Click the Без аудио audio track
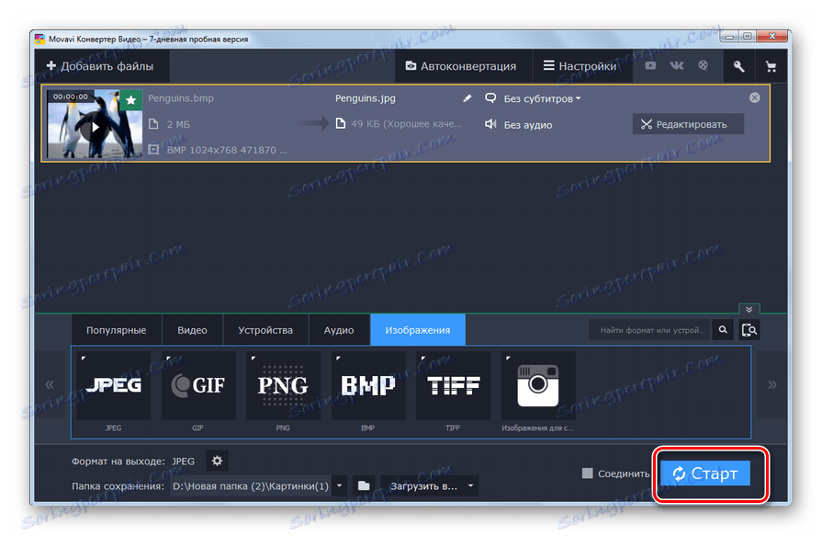The height and width of the screenshot is (536, 822). 527,125
